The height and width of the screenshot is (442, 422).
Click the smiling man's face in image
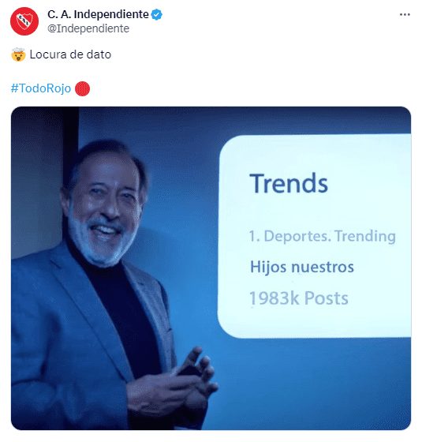(x=106, y=208)
